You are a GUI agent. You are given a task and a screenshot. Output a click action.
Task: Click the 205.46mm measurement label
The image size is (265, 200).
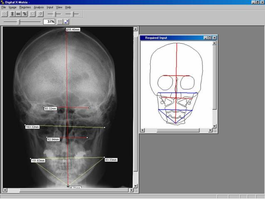73,30
